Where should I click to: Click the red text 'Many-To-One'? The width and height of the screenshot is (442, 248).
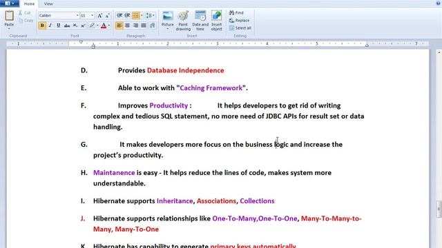(137, 229)
